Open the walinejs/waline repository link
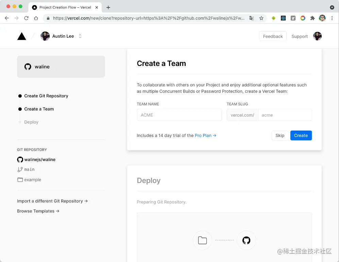The image size is (339, 262). click(x=40, y=159)
